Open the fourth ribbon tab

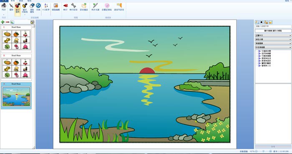coord(29,1)
